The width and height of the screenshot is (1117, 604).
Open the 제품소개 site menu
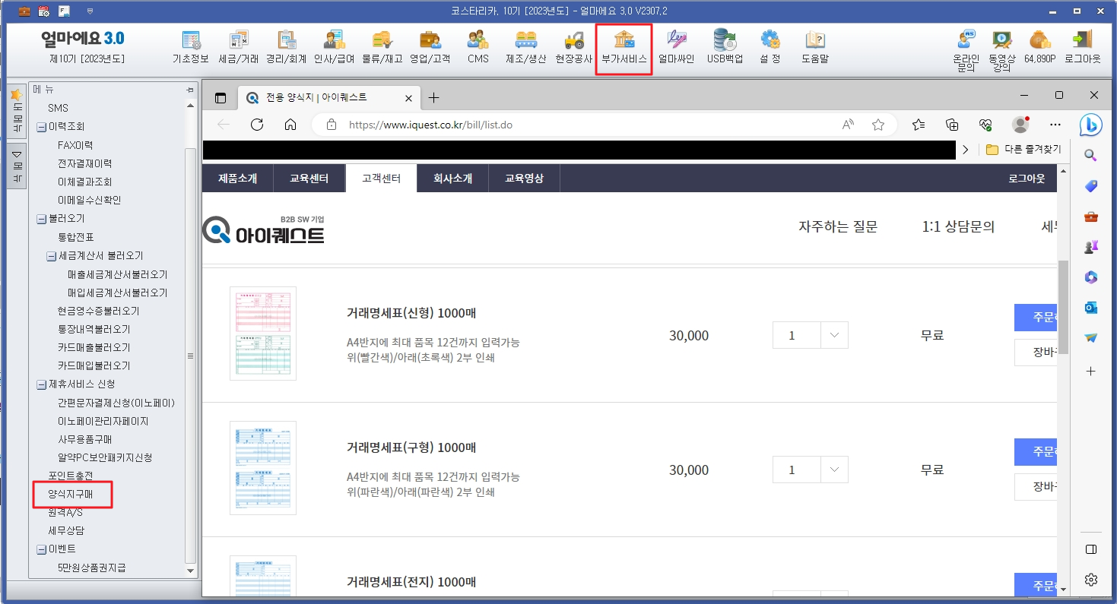click(x=238, y=179)
